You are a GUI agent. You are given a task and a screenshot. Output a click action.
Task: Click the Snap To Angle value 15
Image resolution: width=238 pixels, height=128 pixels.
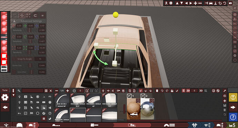coord(40,59)
